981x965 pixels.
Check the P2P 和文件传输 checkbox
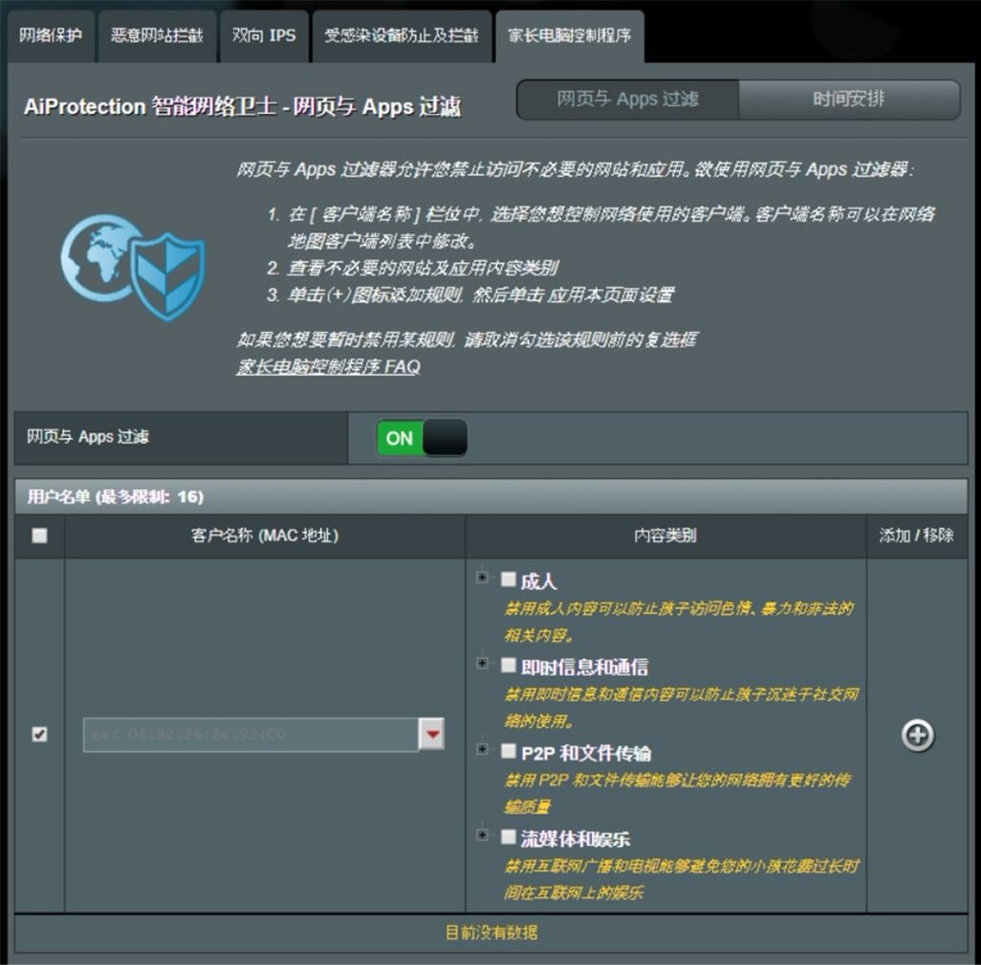508,751
